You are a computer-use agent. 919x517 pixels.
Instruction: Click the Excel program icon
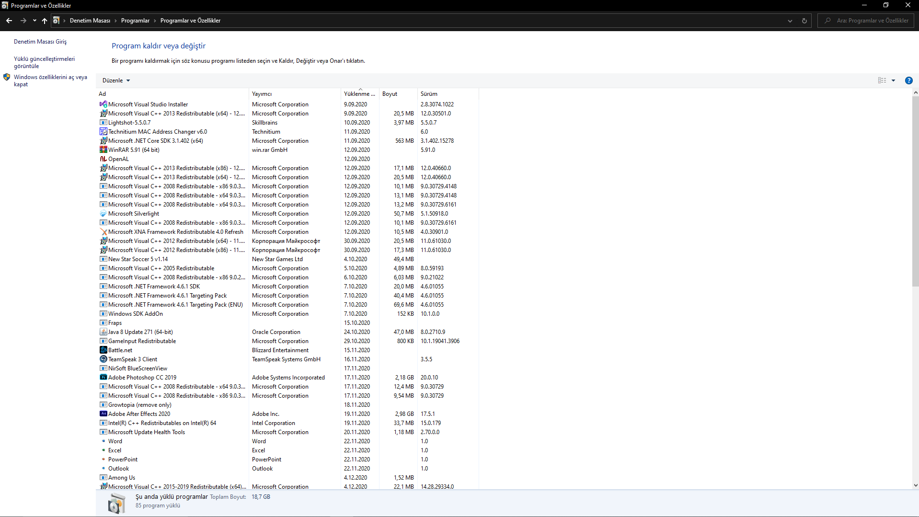(x=103, y=450)
